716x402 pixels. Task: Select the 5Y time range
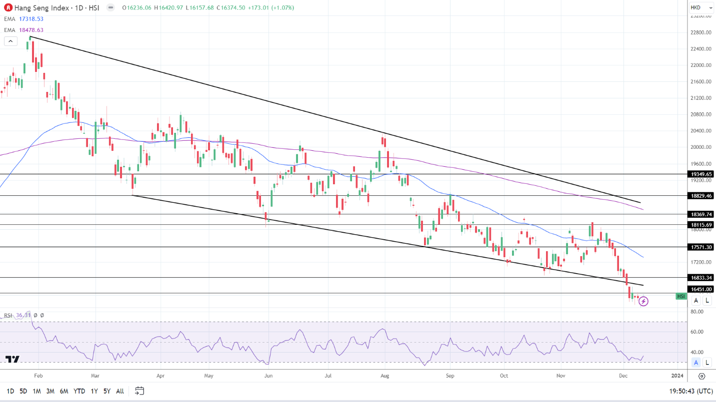pyautogui.click(x=107, y=391)
